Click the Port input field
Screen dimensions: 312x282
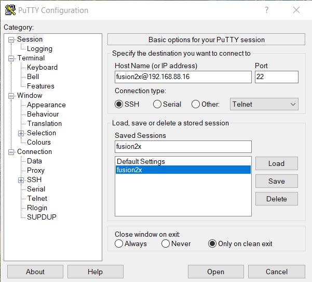click(x=277, y=77)
